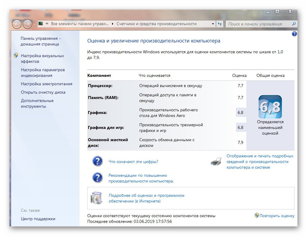
Task: Click the search magnifier icon
Action: click(294, 24)
